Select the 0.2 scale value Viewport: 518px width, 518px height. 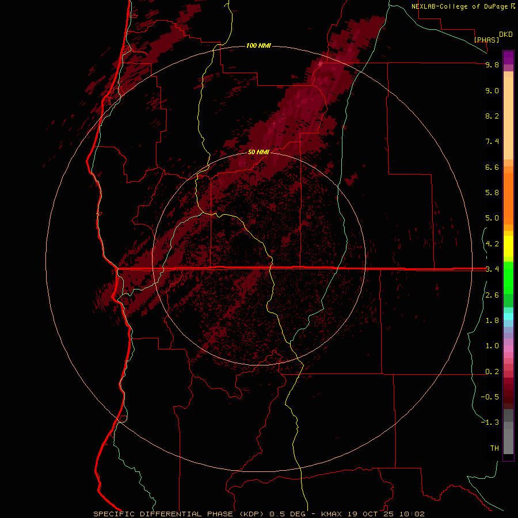click(x=492, y=372)
